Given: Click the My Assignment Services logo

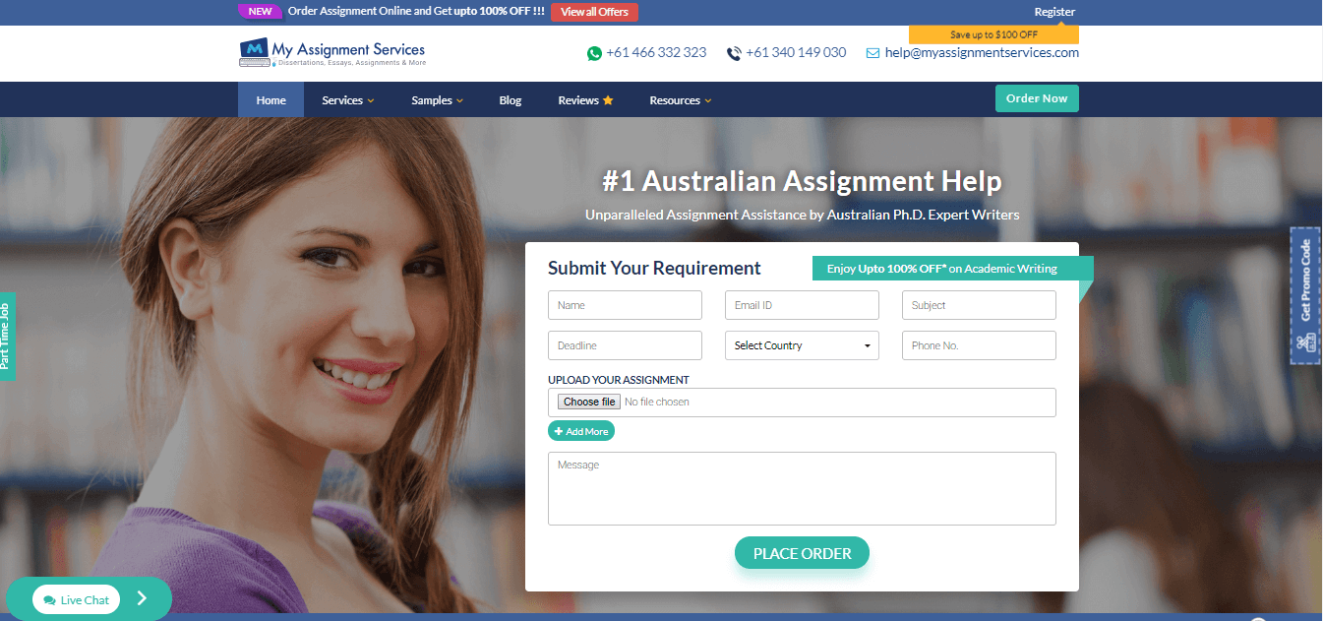Looking at the screenshot, I should click(x=332, y=53).
